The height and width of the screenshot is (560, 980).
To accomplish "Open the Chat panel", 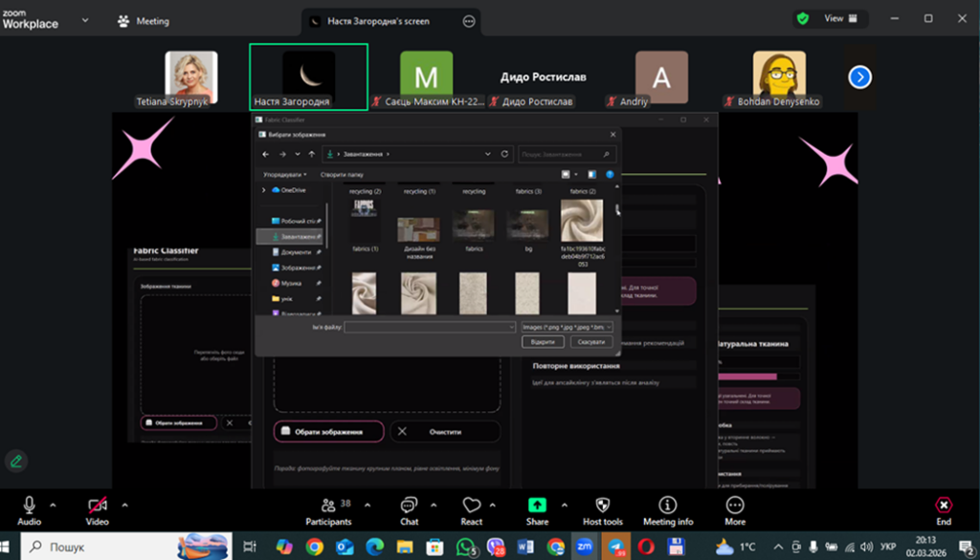I will [409, 506].
